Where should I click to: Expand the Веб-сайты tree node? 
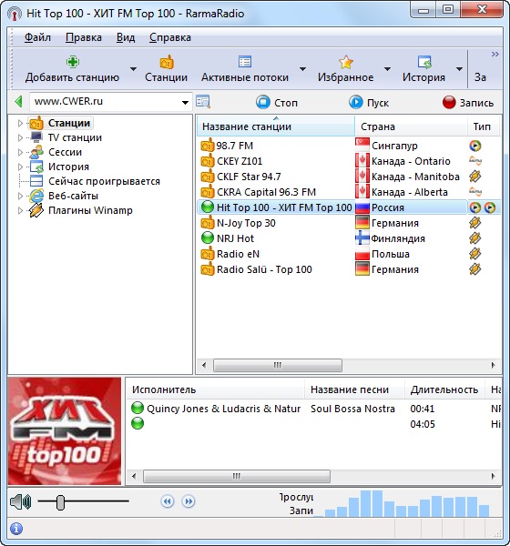pos(20,196)
